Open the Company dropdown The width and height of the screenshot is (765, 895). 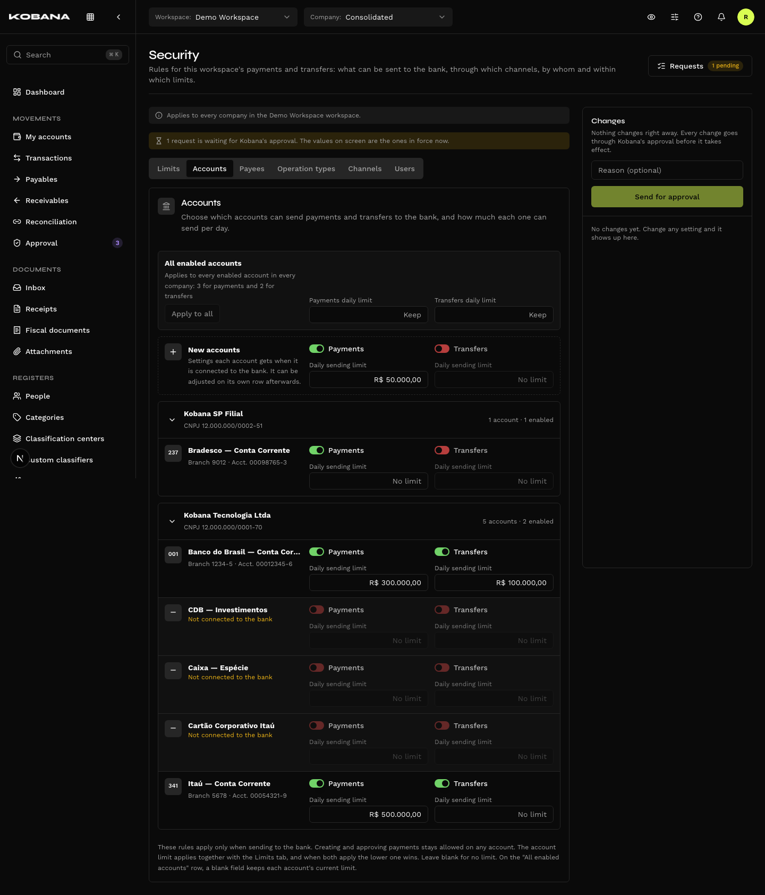[378, 17]
